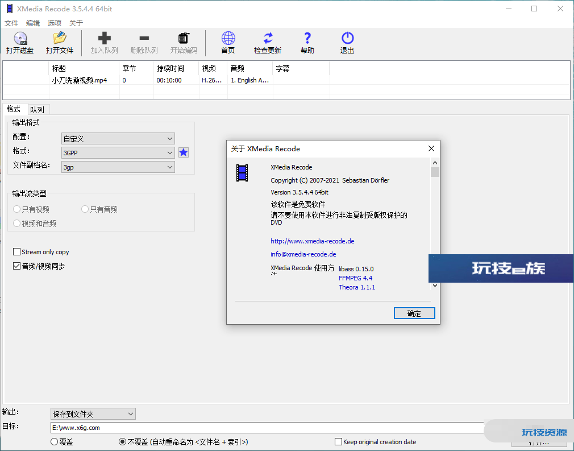Click the 字幕 column header

[301, 68]
